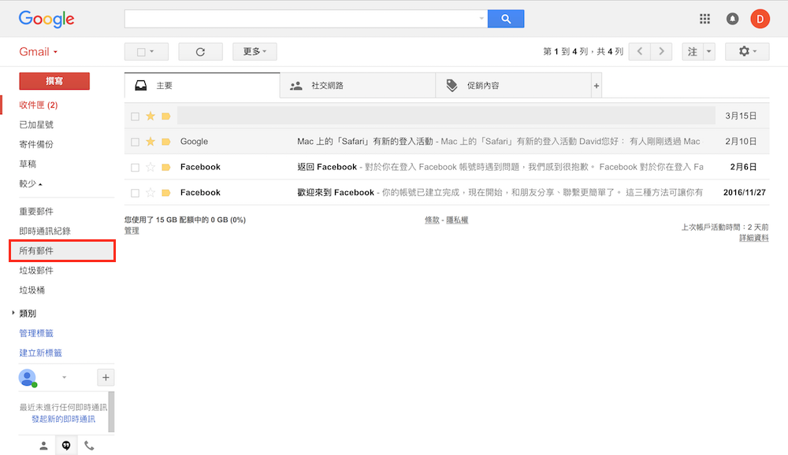Open 收件匣 inbox folder
The width and height of the screenshot is (788, 455).
(x=38, y=105)
